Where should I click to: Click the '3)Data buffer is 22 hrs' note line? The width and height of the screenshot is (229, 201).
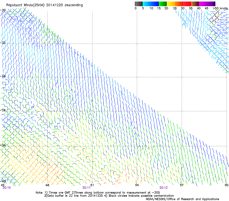[x=109, y=196]
